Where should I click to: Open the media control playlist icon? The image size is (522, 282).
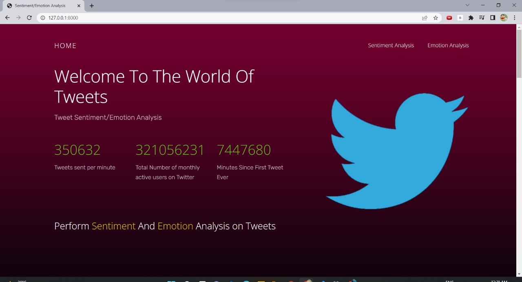click(x=482, y=18)
